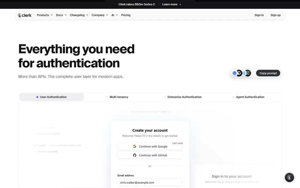
Task: Expand the Docs dropdown
Action: coord(61,15)
